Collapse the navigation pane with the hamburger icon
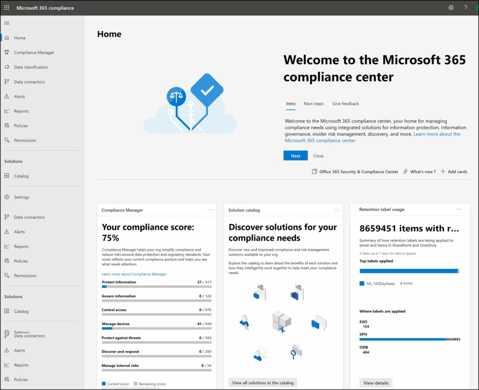This screenshot has height=390, width=479. click(7, 22)
